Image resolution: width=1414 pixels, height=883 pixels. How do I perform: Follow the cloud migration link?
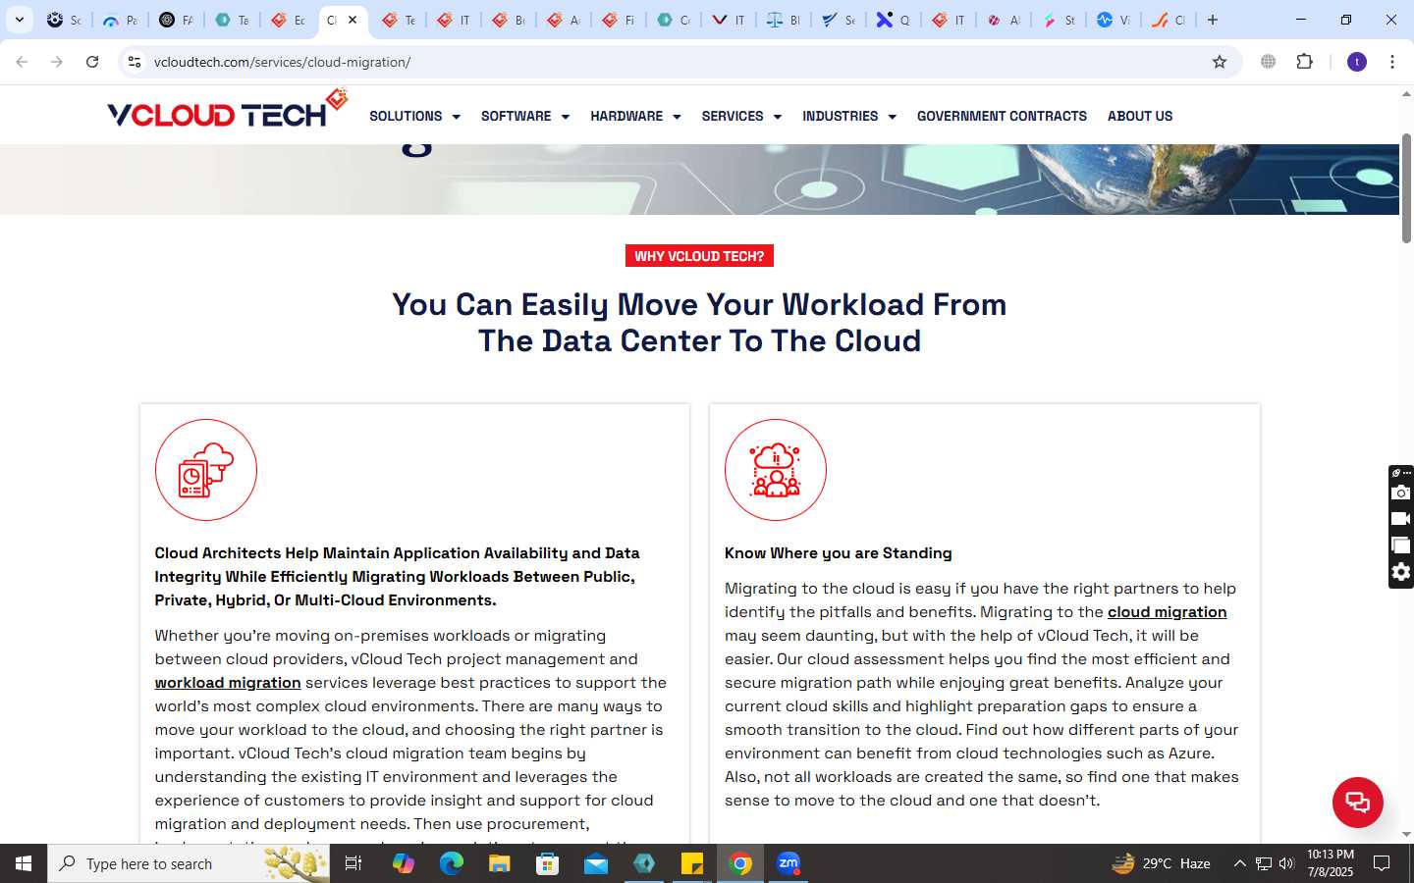[1167, 612]
